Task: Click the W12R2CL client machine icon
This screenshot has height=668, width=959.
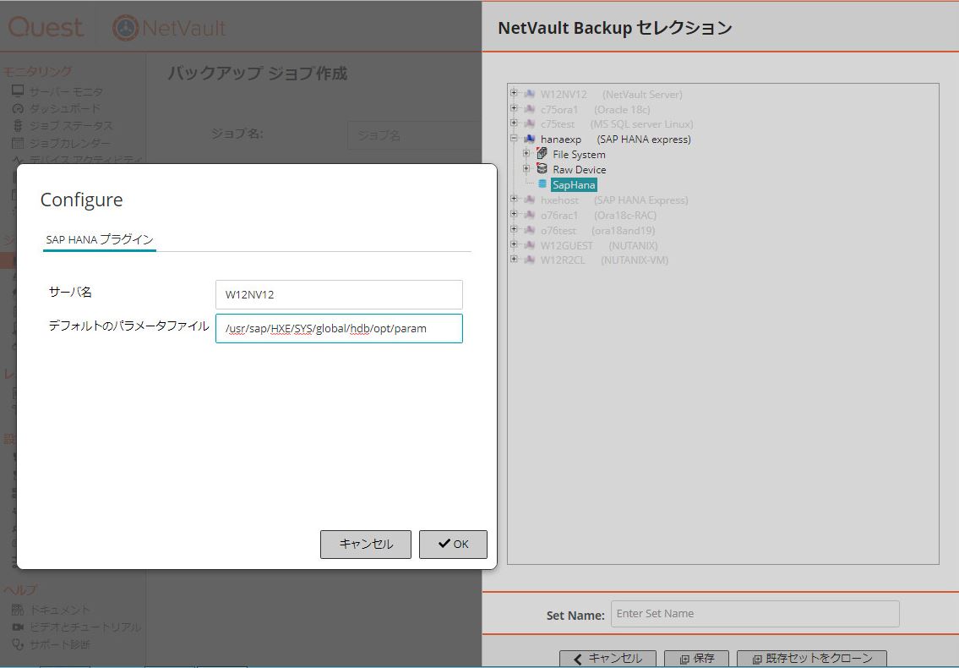Action: click(530, 260)
